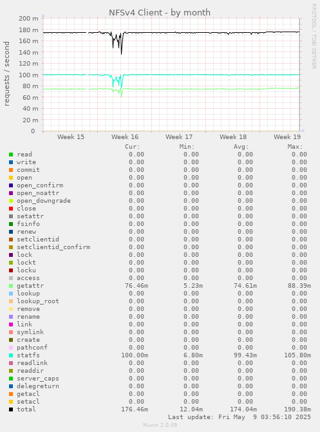Screen dimensions: 320x432
Task: Click the 100 m y-axis label
Action: [x=28, y=75]
